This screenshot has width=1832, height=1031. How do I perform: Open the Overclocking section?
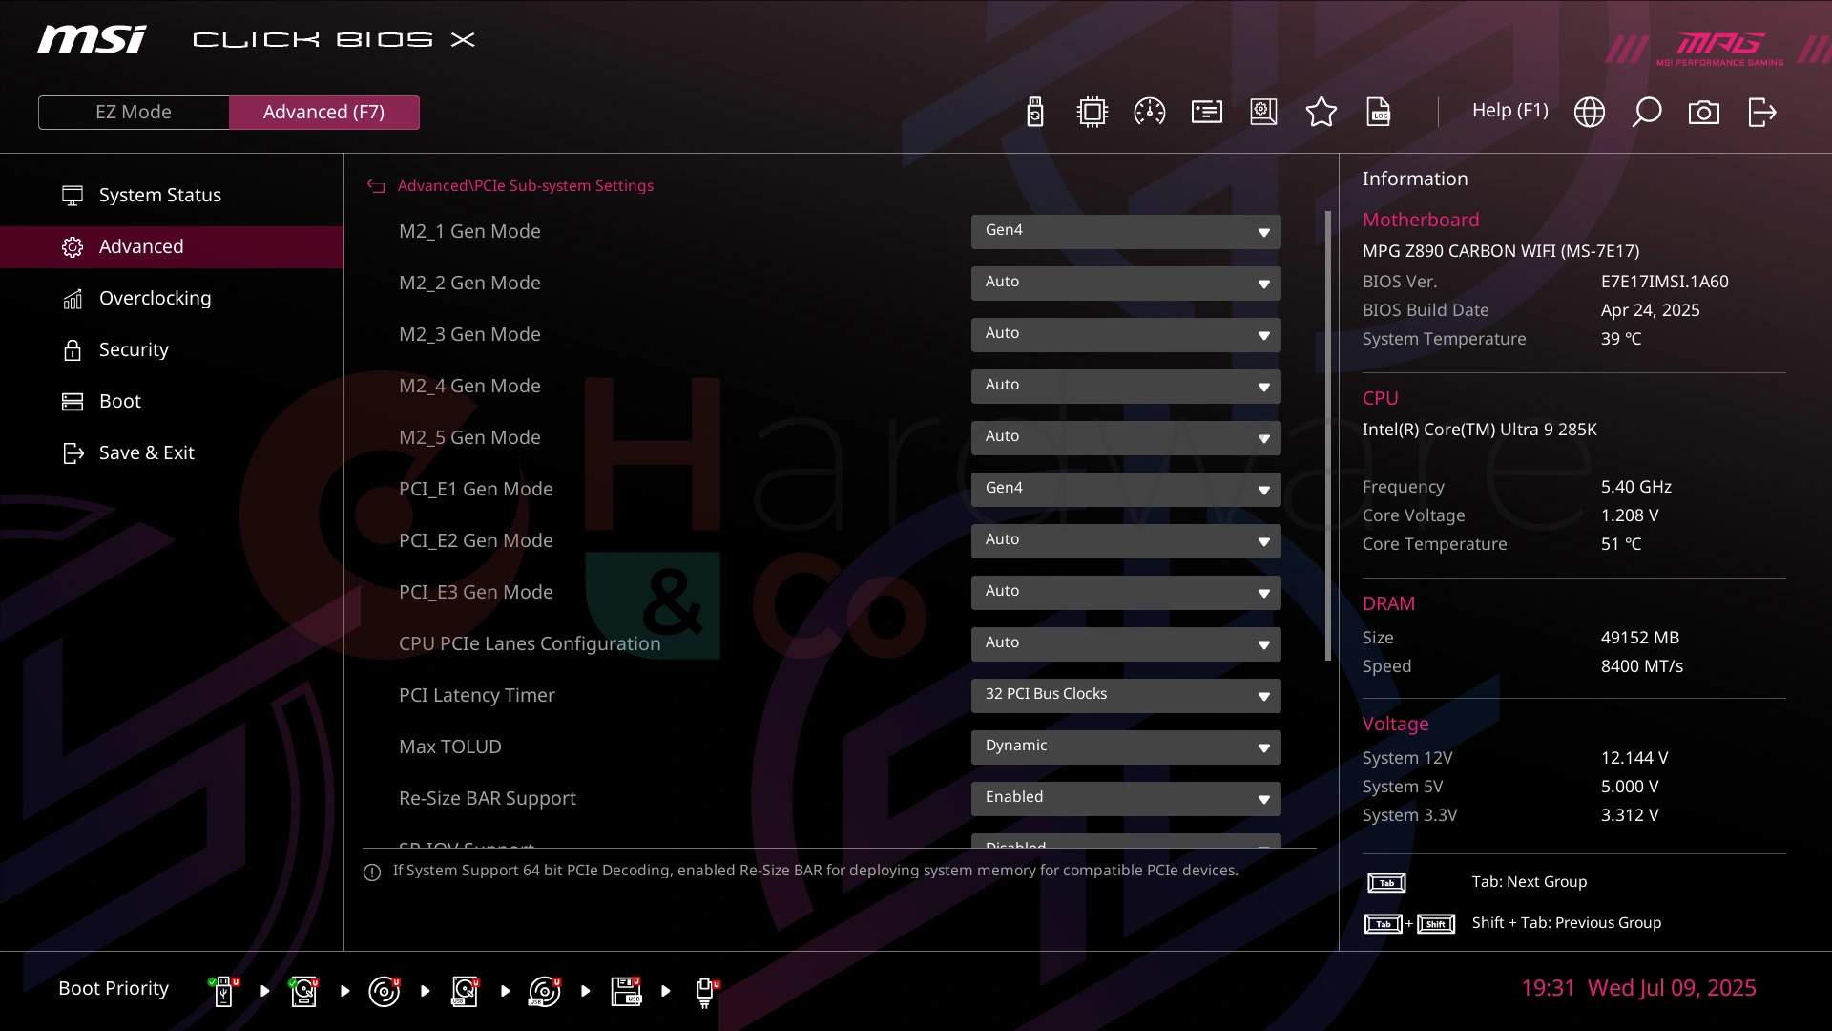tap(172, 298)
